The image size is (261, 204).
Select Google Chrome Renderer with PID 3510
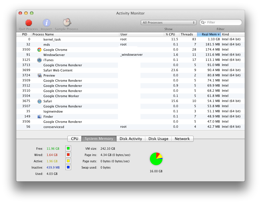point(130,91)
